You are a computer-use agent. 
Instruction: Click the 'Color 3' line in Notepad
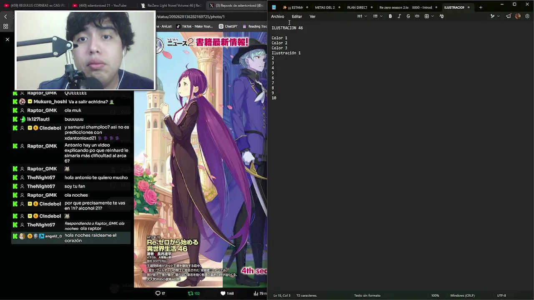280,48
